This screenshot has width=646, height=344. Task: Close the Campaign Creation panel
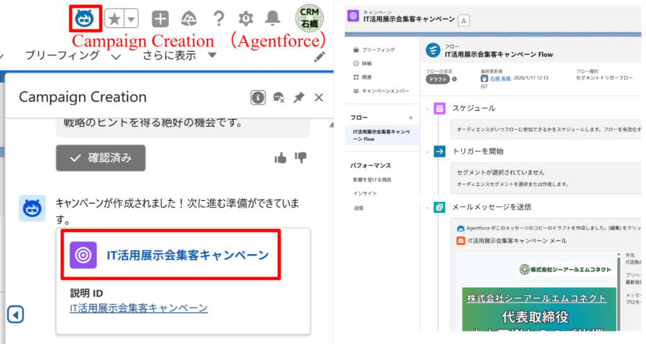[x=319, y=98]
